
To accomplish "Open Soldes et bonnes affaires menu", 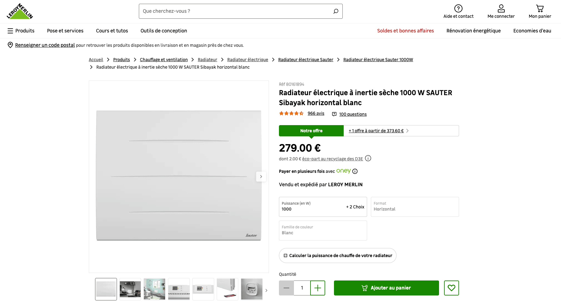I will pyautogui.click(x=405, y=31).
